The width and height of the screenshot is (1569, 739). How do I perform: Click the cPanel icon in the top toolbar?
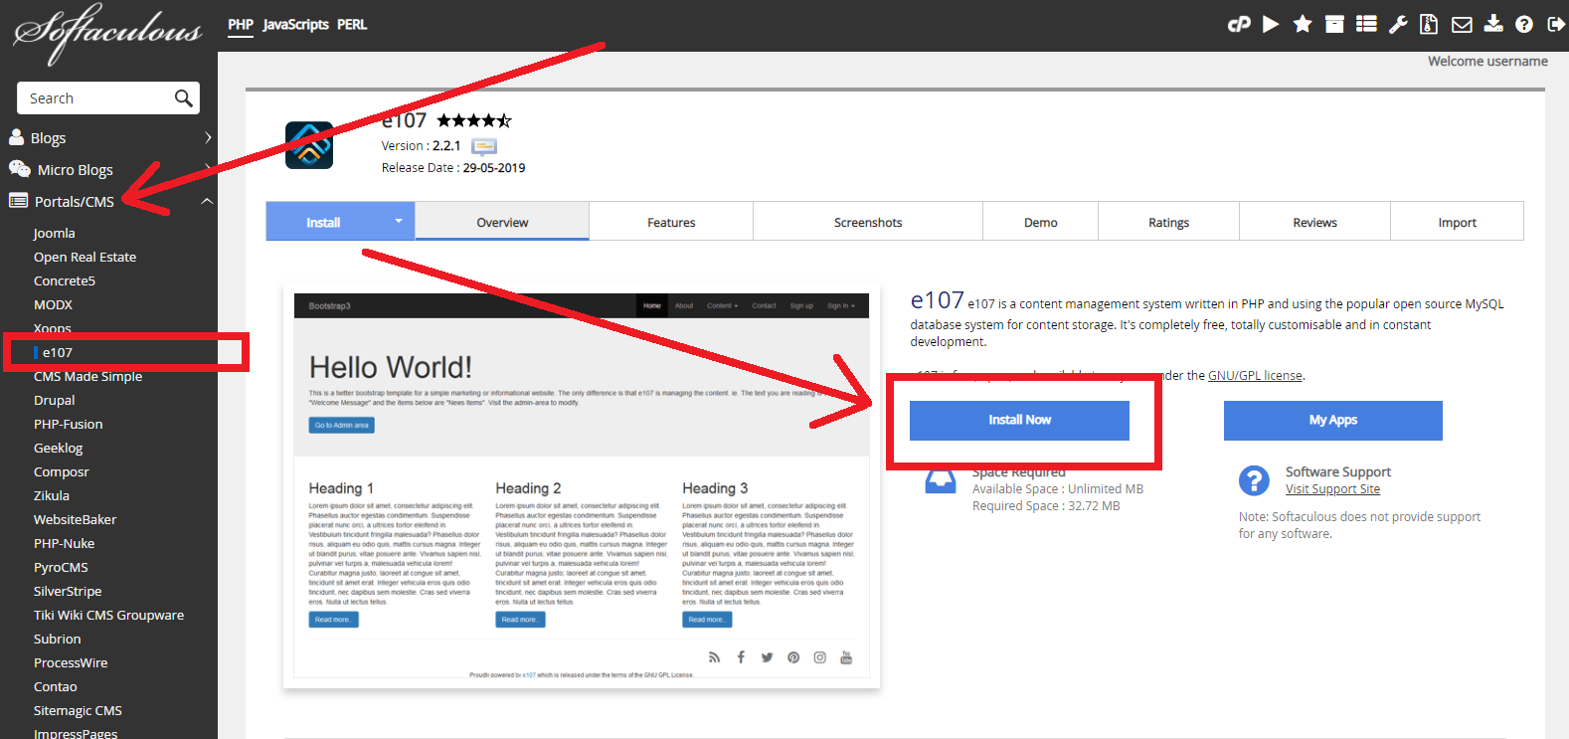(1238, 25)
